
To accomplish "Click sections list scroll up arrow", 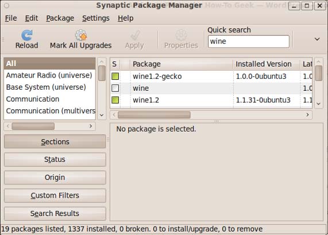I will [x=102, y=61].
